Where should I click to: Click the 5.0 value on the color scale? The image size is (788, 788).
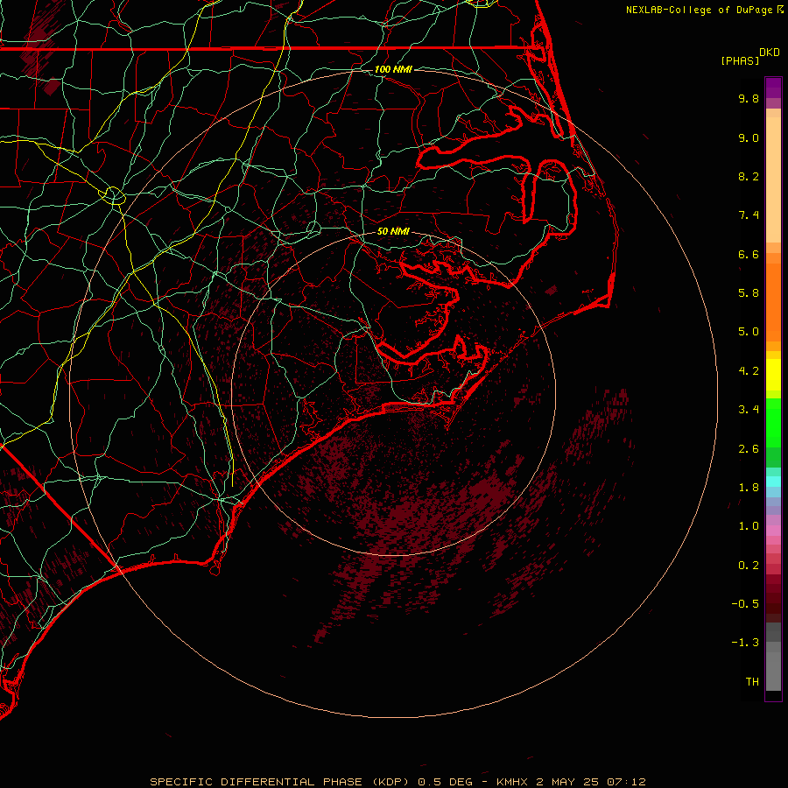pos(749,332)
